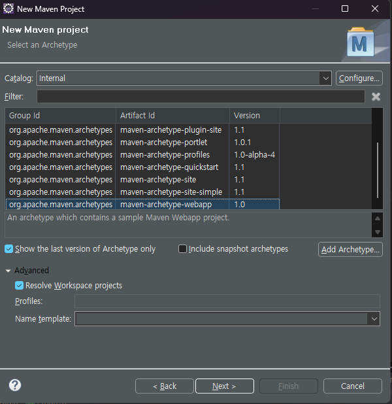Cancel the New Maven Project dialog

pyautogui.click(x=353, y=386)
